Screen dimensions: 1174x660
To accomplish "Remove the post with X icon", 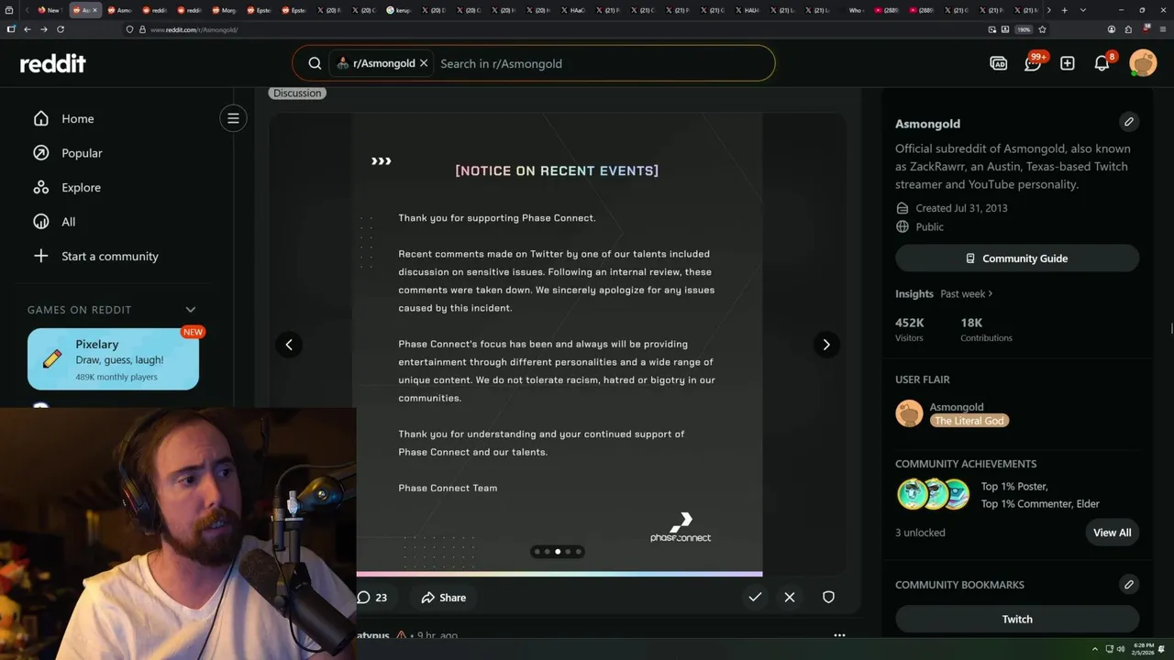I will (790, 598).
